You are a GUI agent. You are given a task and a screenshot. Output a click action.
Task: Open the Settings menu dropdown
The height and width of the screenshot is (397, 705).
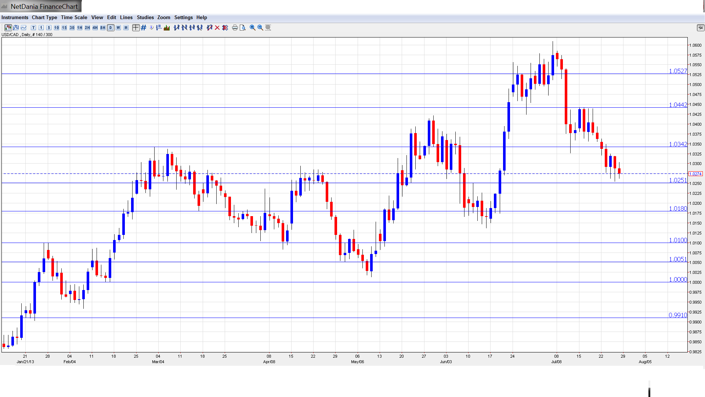coord(183,17)
